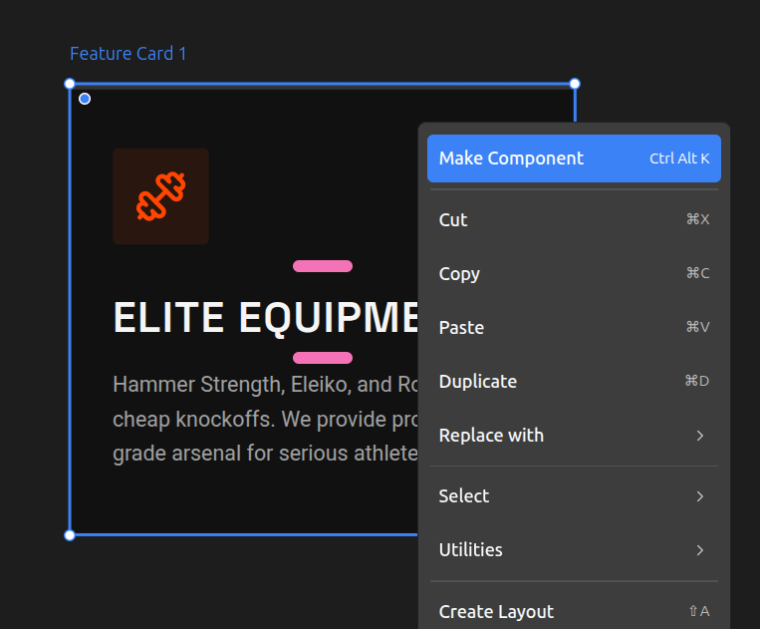Click the top-right selection handle
760x629 pixels.
tap(575, 84)
